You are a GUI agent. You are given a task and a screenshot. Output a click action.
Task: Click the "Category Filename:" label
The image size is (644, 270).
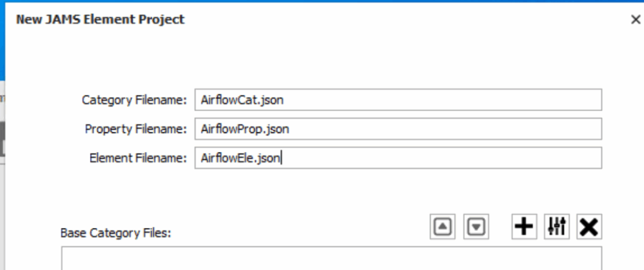(135, 100)
